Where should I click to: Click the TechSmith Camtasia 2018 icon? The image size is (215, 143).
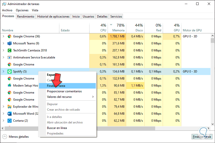click(x=10, y=50)
